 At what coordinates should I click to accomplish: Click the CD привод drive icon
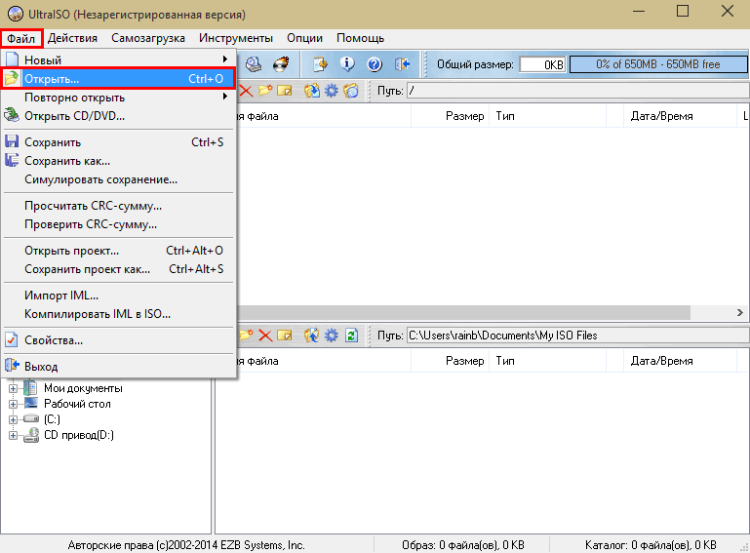[x=31, y=435]
